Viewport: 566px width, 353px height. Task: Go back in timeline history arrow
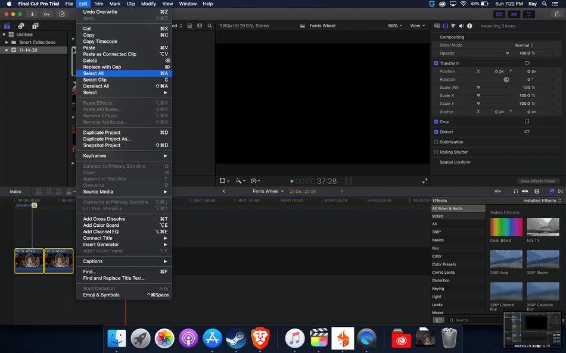(224, 191)
